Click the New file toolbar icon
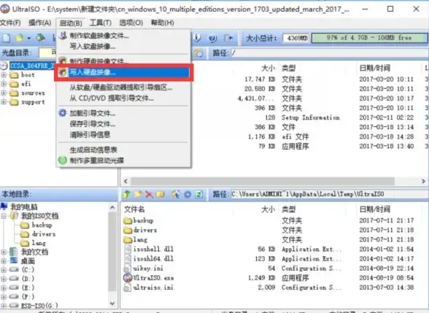Screen dimensions: 429x313 [x=7, y=38]
